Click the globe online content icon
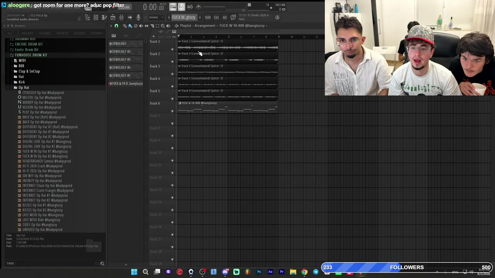This screenshot has width=495, height=278. pyautogui.click(x=277, y=17)
